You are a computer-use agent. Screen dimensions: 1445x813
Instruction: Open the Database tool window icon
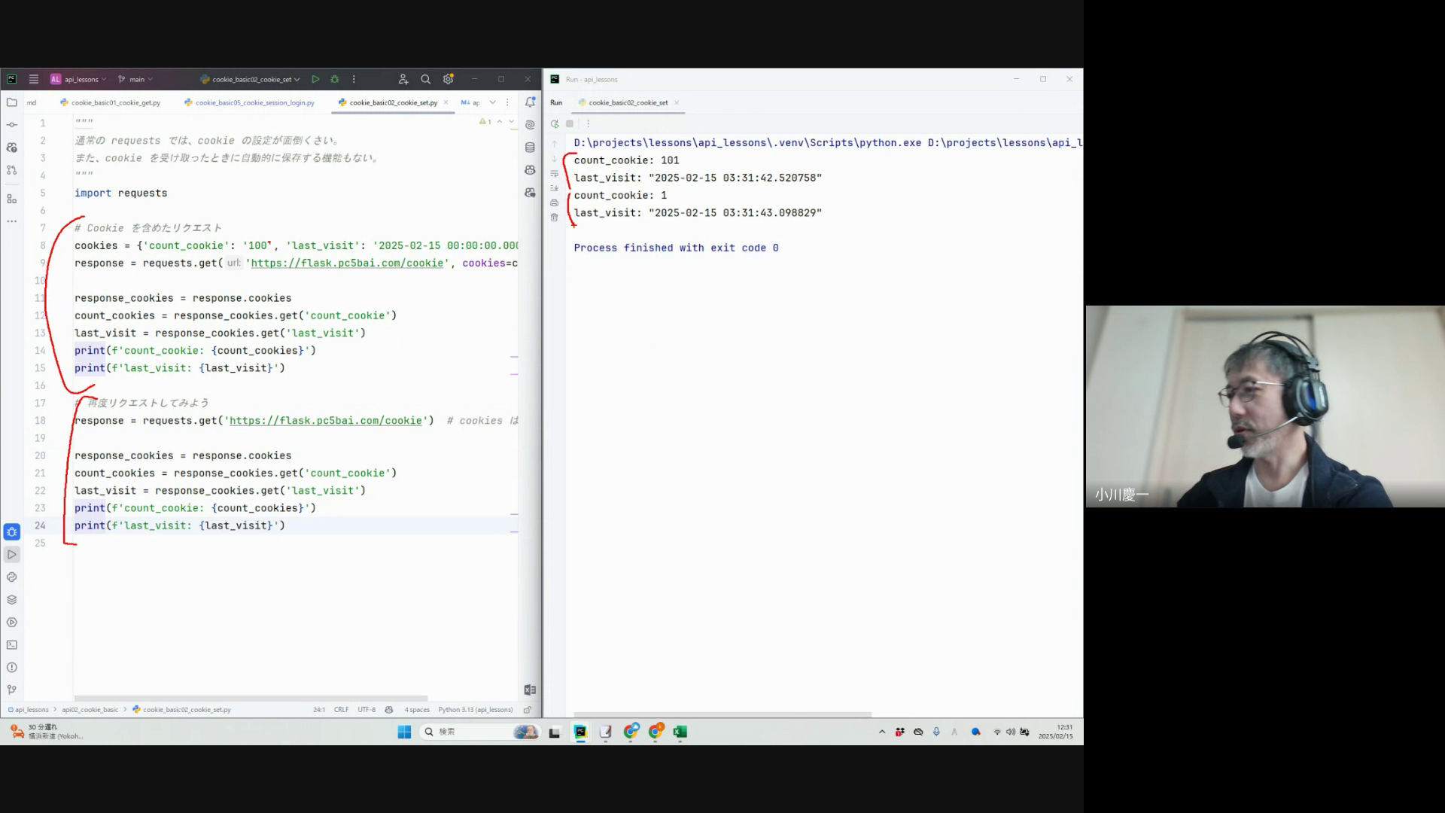tap(530, 148)
